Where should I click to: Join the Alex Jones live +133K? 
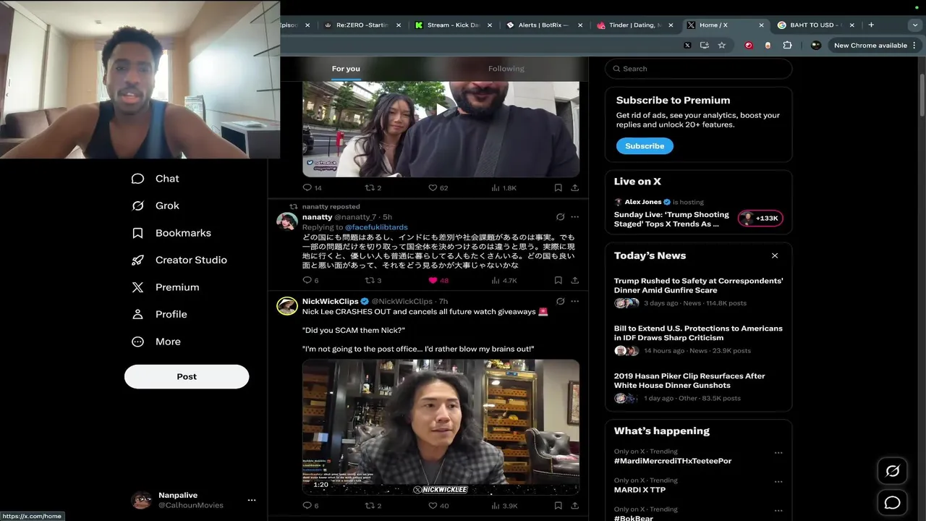click(x=760, y=219)
